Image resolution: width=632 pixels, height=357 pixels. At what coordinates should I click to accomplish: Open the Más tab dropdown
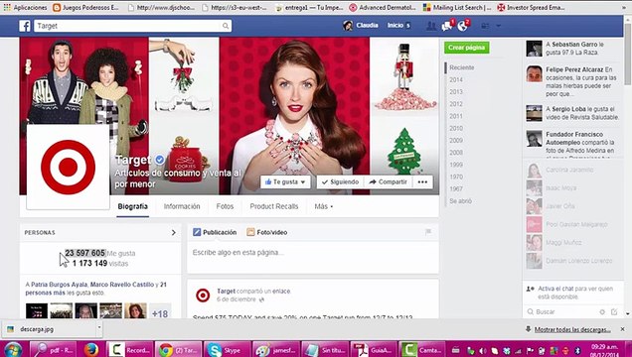click(x=324, y=206)
